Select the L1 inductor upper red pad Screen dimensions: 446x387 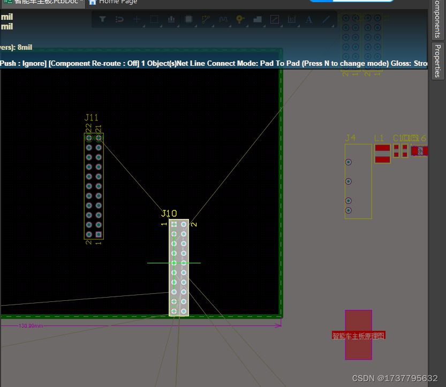[383, 148]
